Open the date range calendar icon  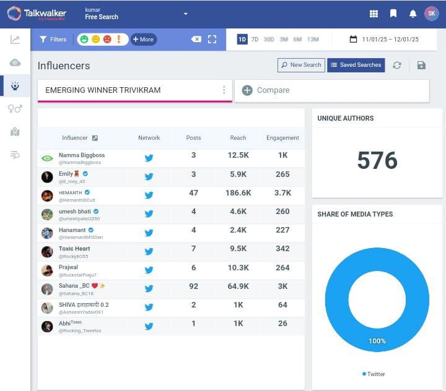[x=353, y=39]
